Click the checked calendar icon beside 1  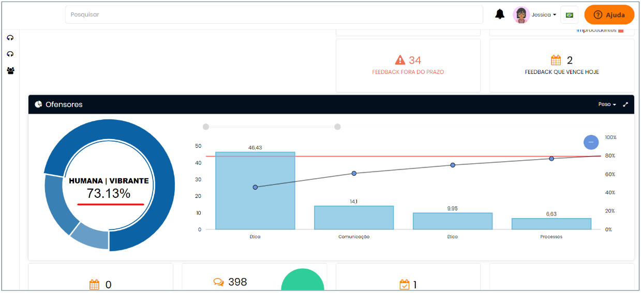click(405, 285)
